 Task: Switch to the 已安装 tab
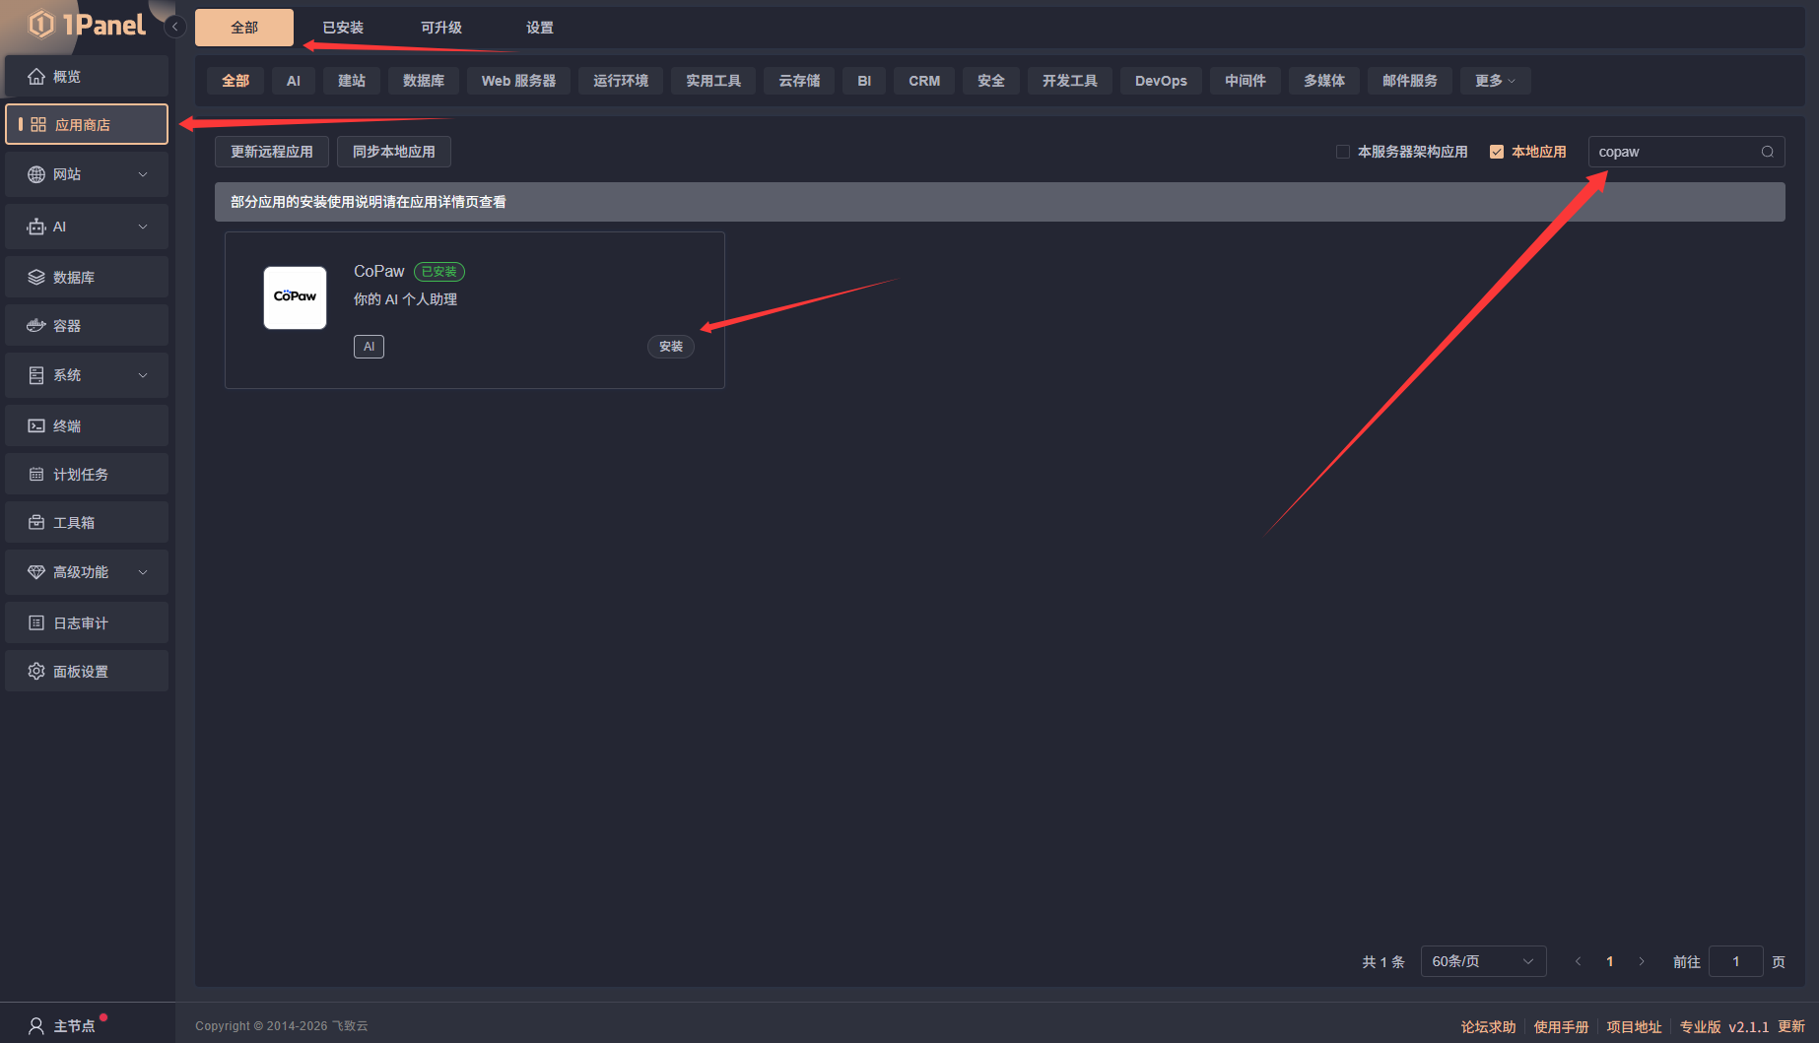point(343,28)
